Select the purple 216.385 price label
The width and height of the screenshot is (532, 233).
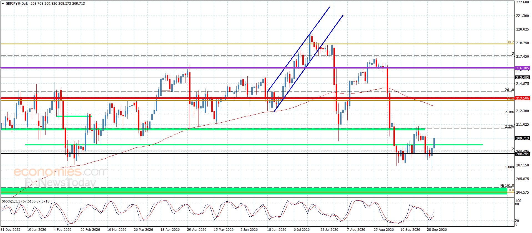[x=522, y=68]
